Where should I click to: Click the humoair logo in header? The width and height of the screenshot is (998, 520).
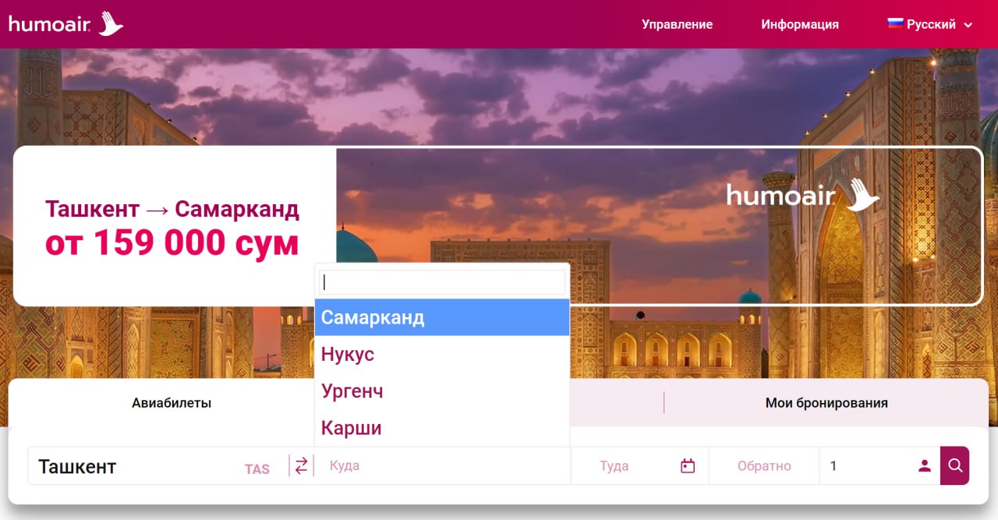[x=65, y=24]
